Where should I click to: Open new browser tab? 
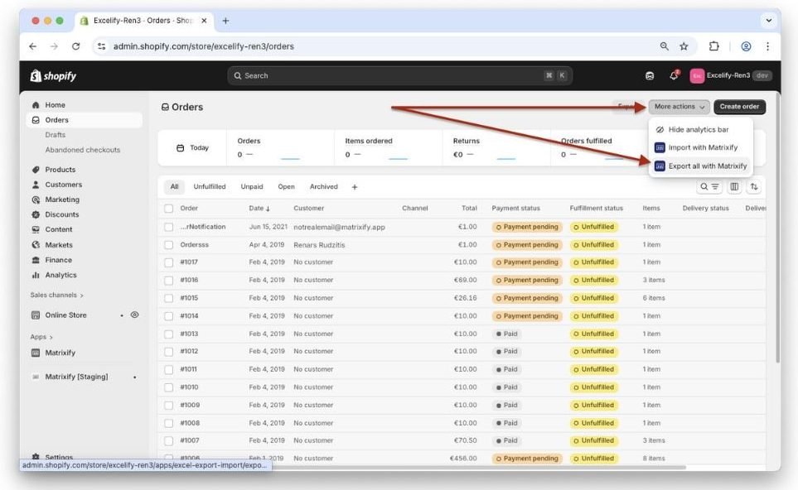point(225,21)
